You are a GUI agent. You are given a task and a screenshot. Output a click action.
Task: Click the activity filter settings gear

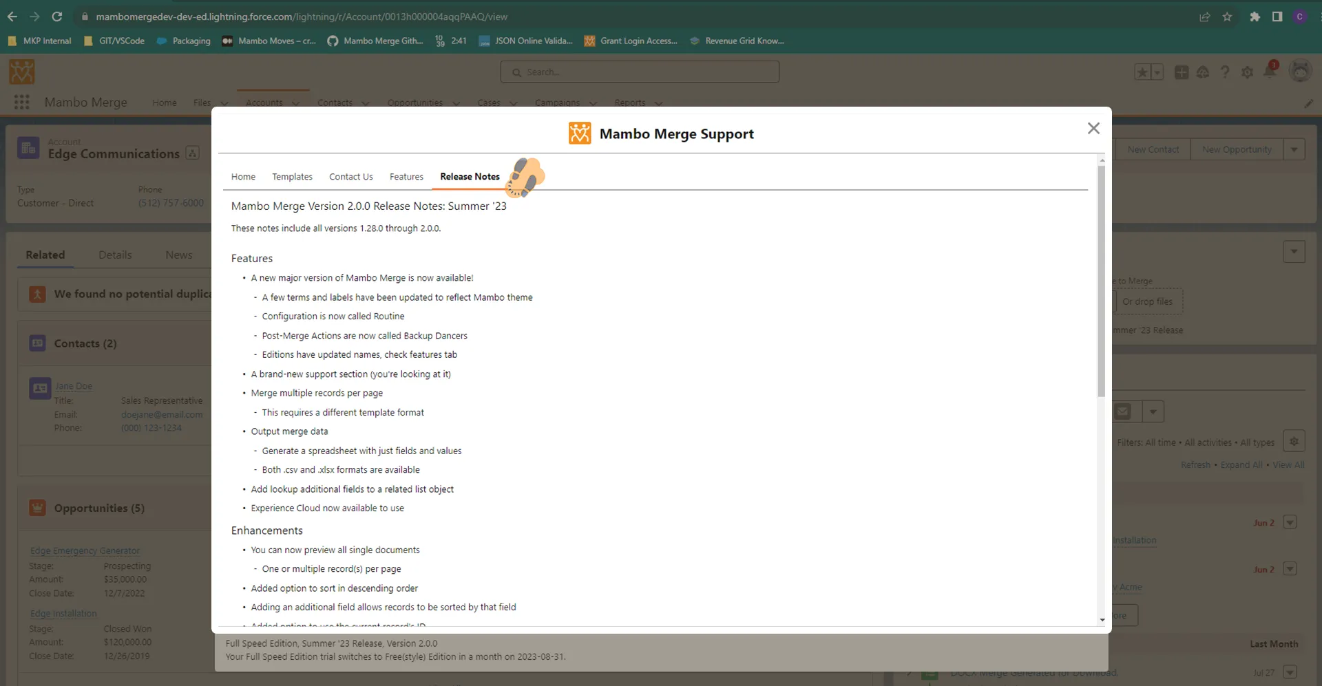[x=1294, y=441]
